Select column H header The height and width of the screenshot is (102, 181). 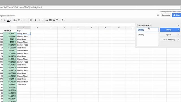[37, 28]
